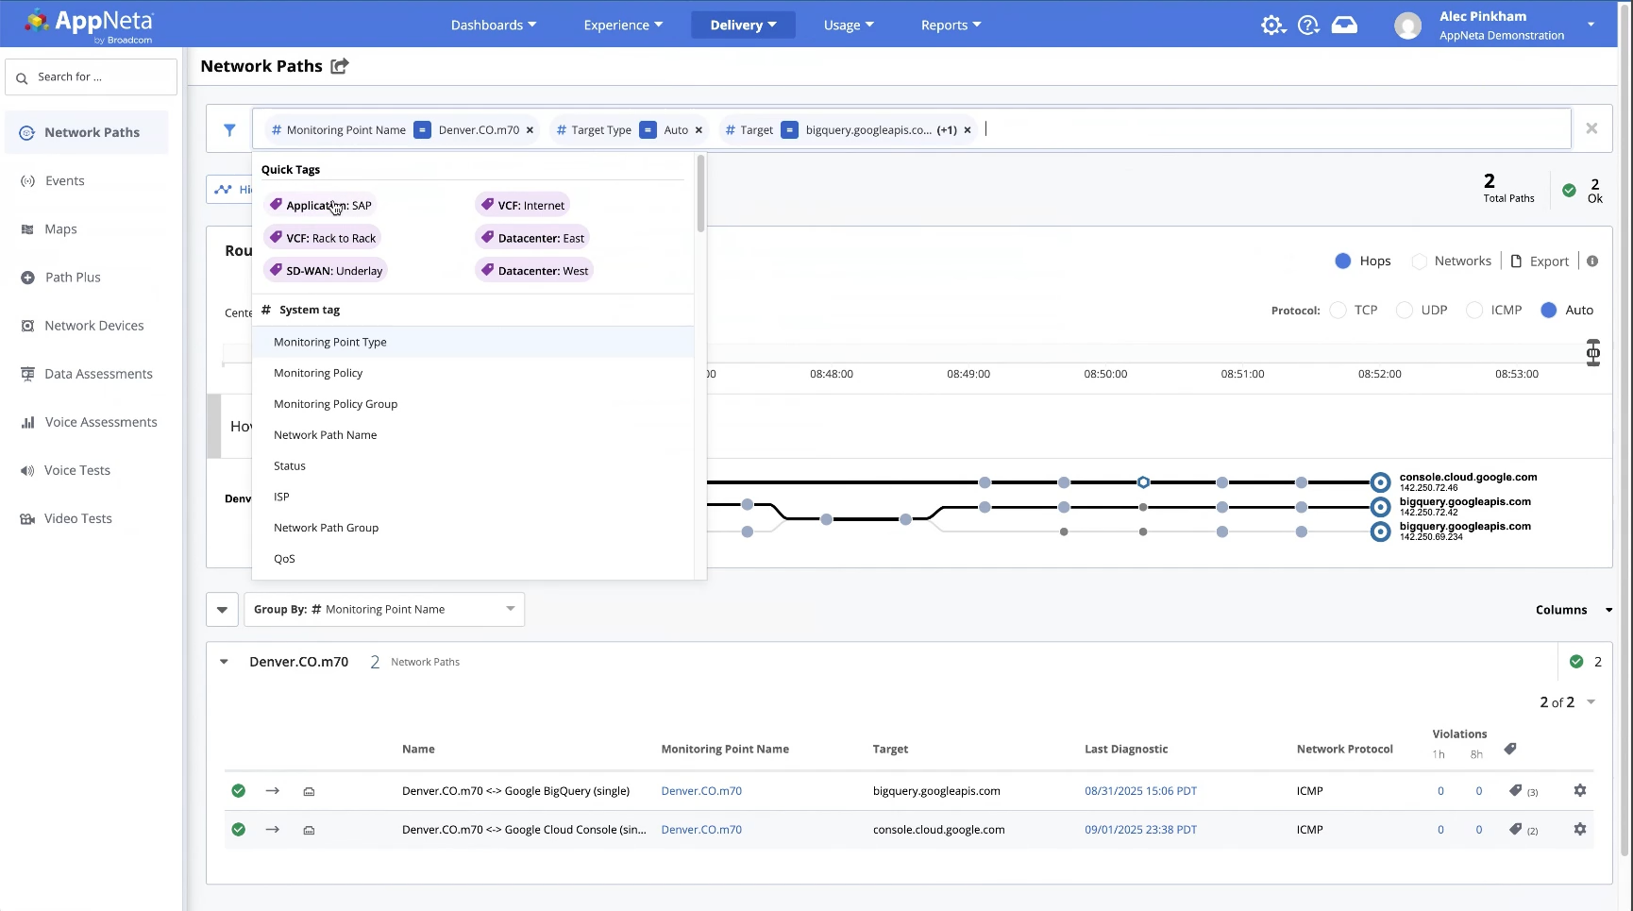Open the Delivery menu
The image size is (1633, 911).
(743, 25)
